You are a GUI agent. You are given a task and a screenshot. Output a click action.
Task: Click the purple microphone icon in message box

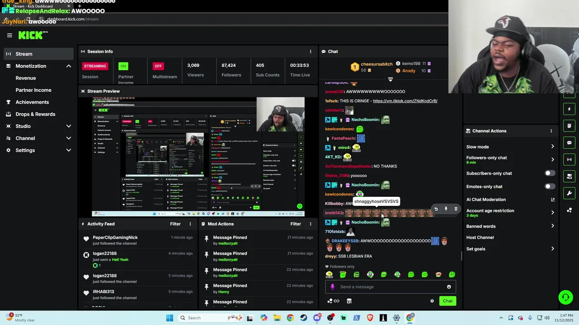click(333, 287)
